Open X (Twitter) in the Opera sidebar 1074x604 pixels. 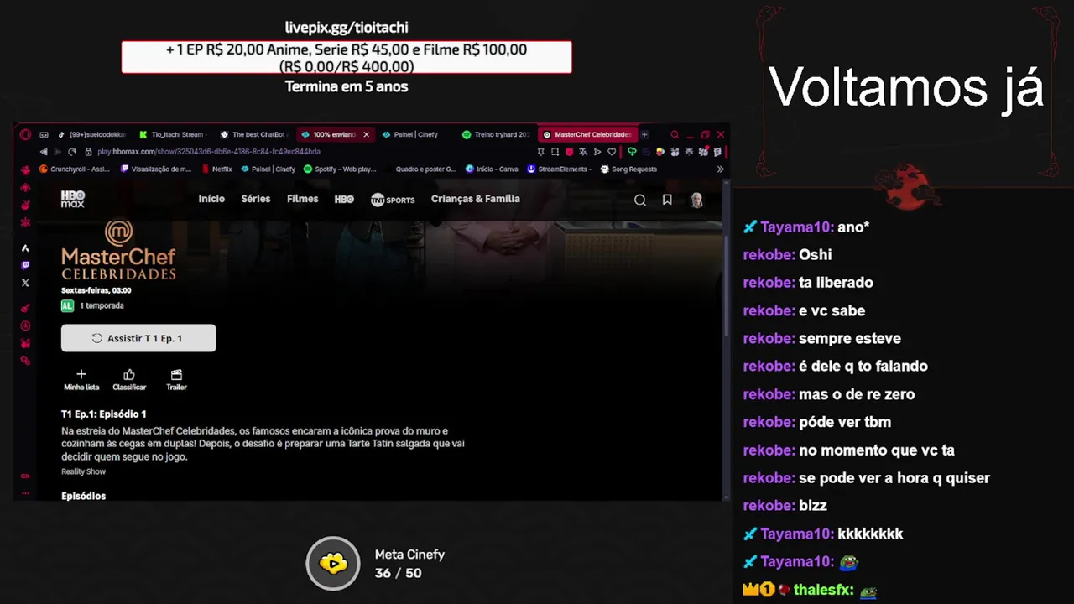pos(25,283)
